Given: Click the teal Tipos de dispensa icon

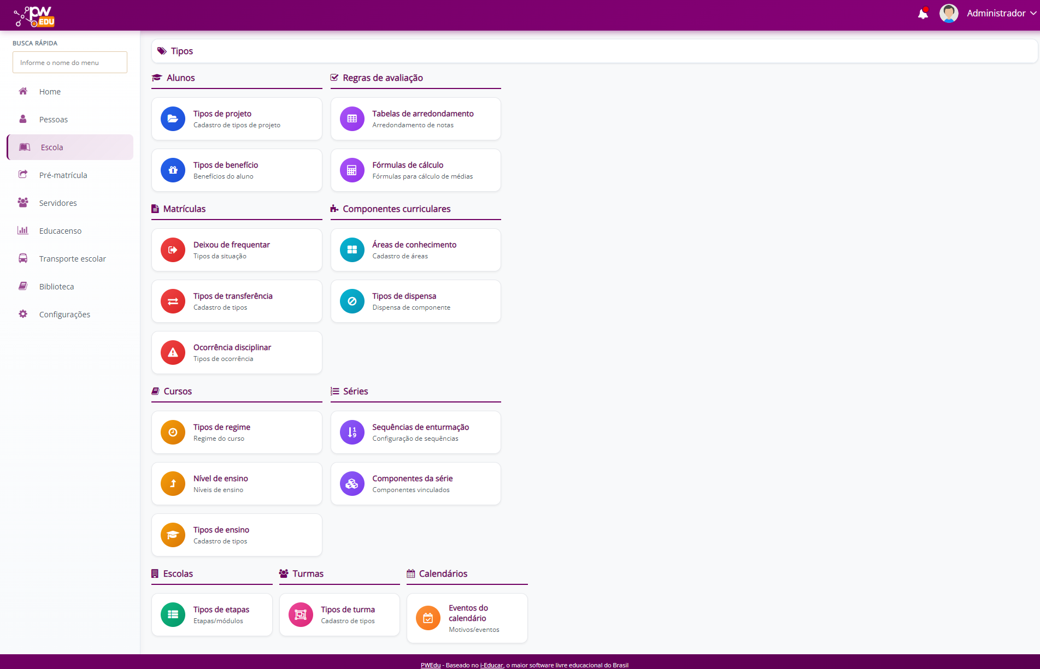Looking at the screenshot, I should [x=352, y=301].
